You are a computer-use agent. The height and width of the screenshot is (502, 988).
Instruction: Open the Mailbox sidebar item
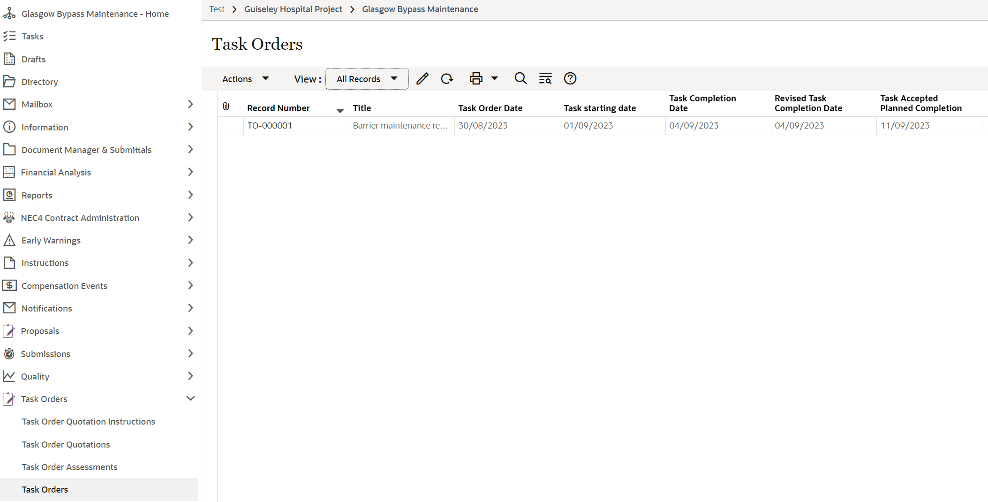(x=37, y=104)
